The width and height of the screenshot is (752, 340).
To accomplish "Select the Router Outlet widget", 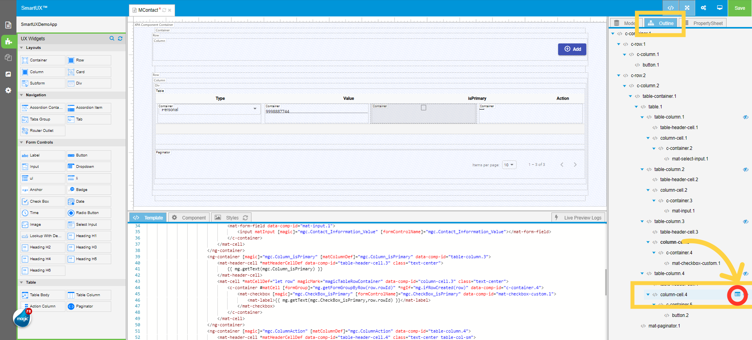I will [43, 131].
